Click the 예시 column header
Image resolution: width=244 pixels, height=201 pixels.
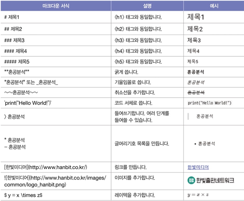214,6
